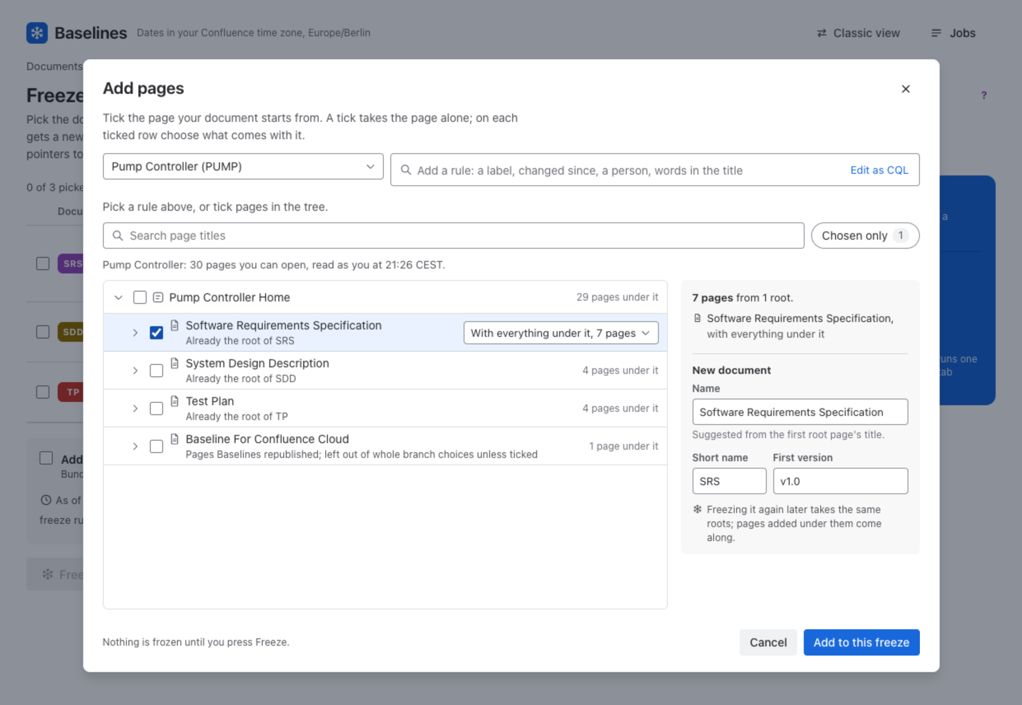Image resolution: width=1022 pixels, height=705 pixels.
Task: Click the Edit as CQL link
Action: click(879, 170)
